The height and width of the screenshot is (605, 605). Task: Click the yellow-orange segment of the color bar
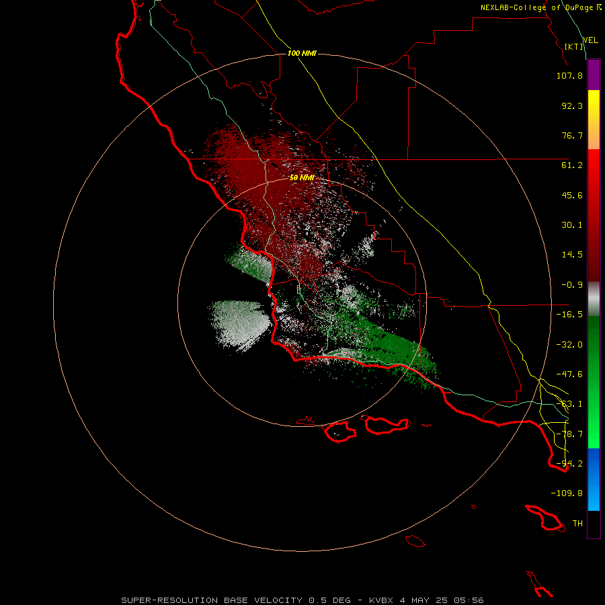tap(594, 120)
